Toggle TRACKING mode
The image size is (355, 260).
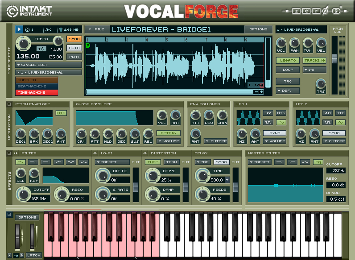[x=315, y=60]
